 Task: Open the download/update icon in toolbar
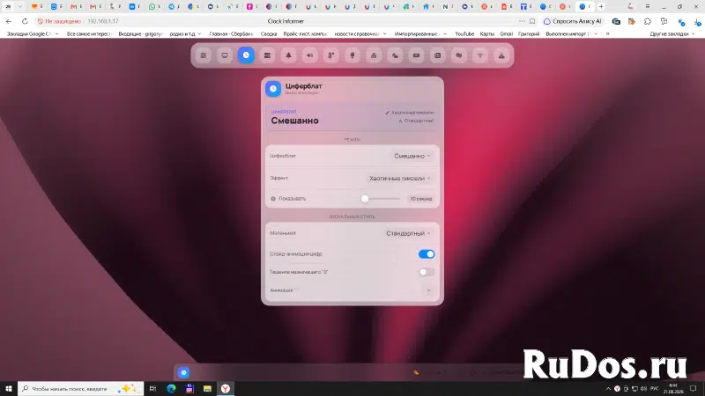(x=501, y=55)
